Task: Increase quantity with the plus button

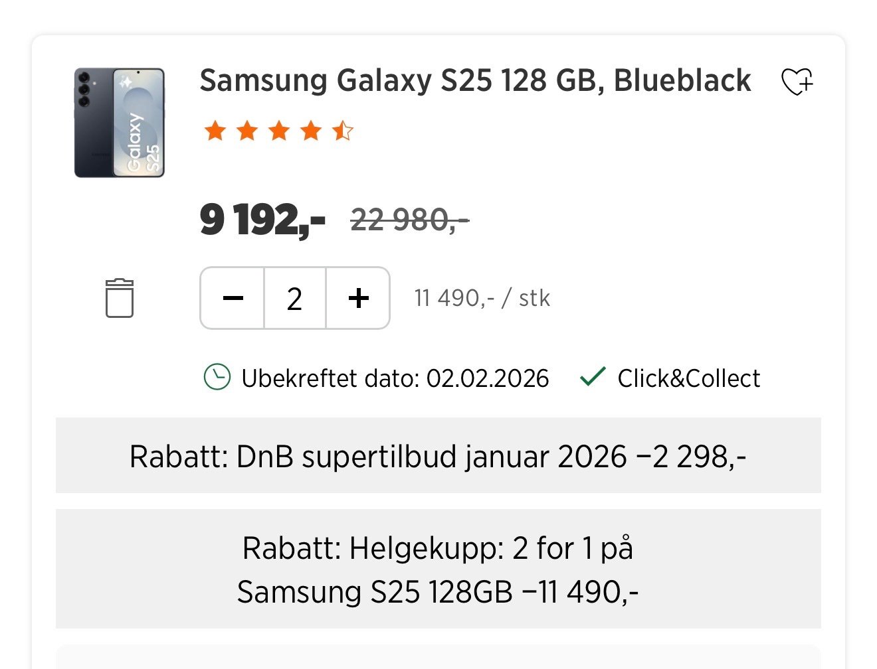Action: [x=358, y=298]
